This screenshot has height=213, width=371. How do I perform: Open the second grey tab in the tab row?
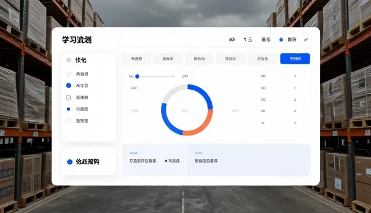(168, 59)
